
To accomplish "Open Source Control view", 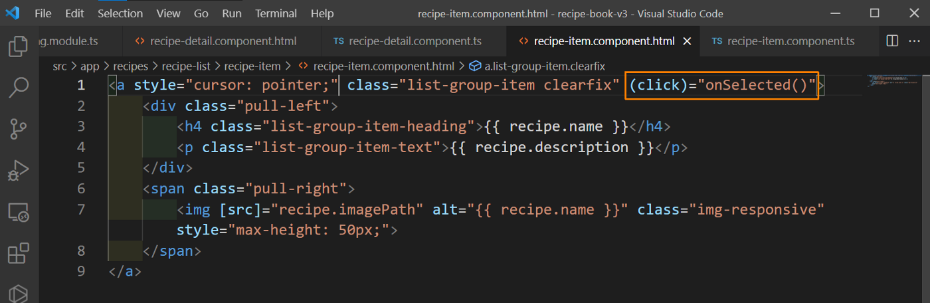I will tap(17, 129).
